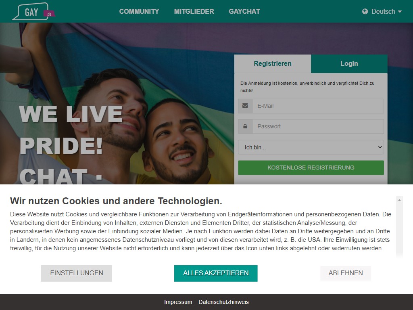Select the Registrieren tab
This screenshot has width=413, height=310.
click(273, 63)
